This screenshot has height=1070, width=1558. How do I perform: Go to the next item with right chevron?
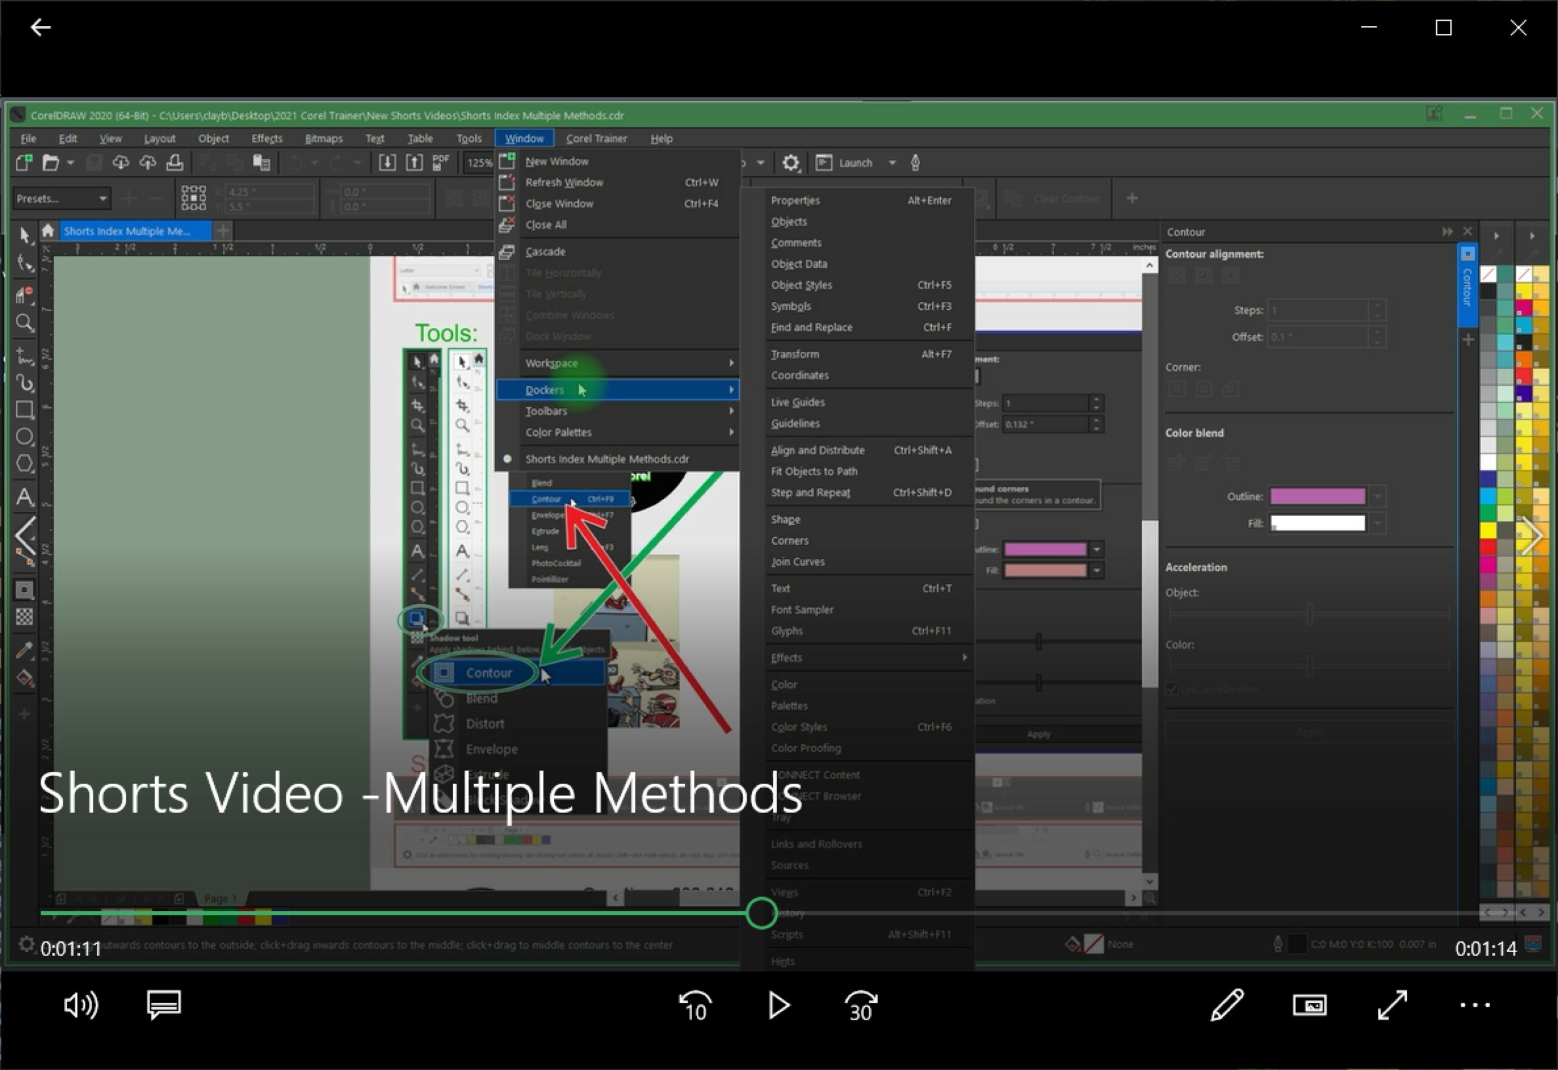pos(1532,536)
